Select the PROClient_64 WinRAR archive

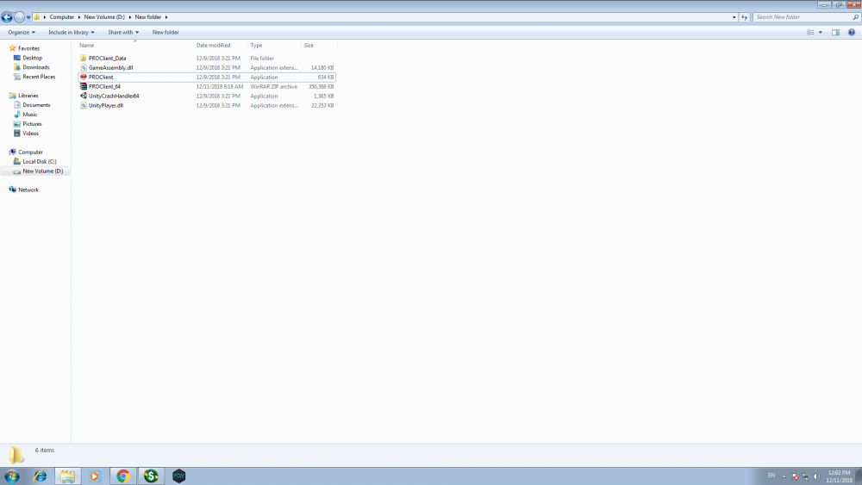tap(104, 86)
